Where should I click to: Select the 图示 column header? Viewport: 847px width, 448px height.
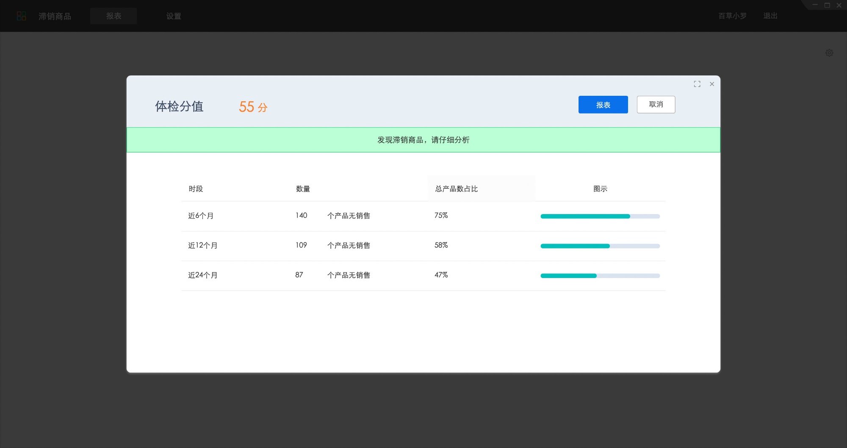[x=600, y=189]
